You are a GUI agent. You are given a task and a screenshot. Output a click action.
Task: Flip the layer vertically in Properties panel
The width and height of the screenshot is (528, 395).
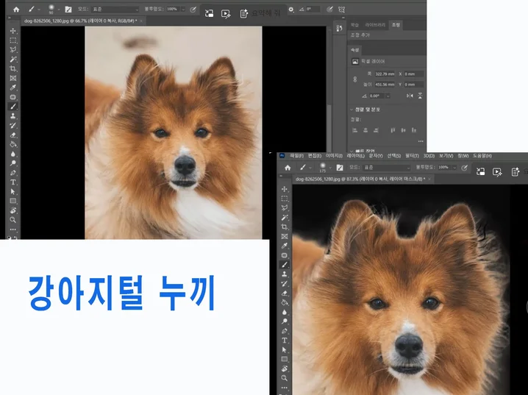420,96
